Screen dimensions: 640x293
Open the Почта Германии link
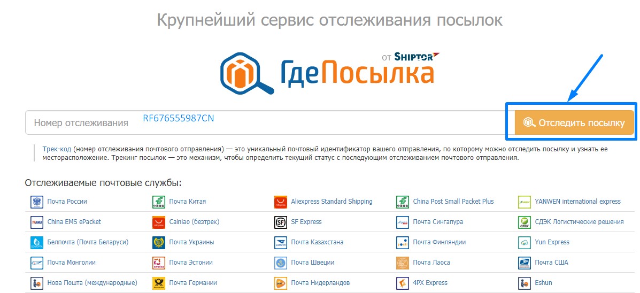click(x=193, y=283)
